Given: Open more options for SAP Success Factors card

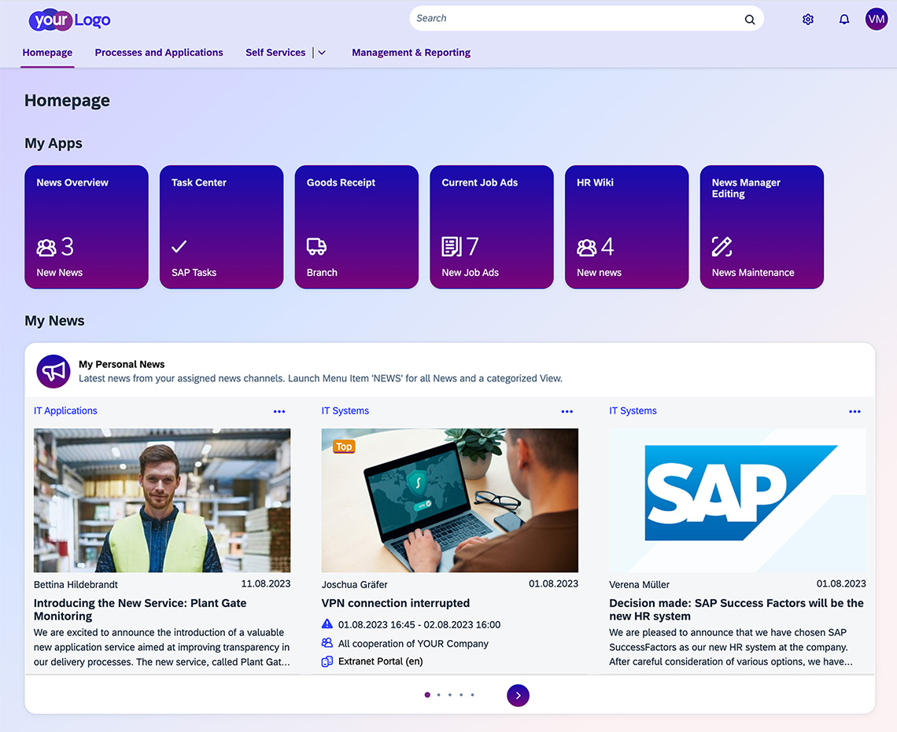Looking at the screenshot, I should (855, 411).
